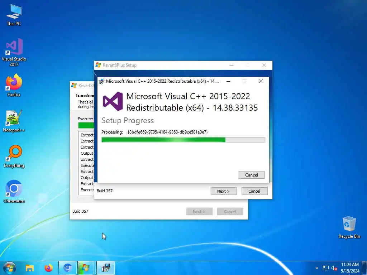Close the Visual C++ Redistributable window
This screenshot has height=275, width=367.
(261, 81)
